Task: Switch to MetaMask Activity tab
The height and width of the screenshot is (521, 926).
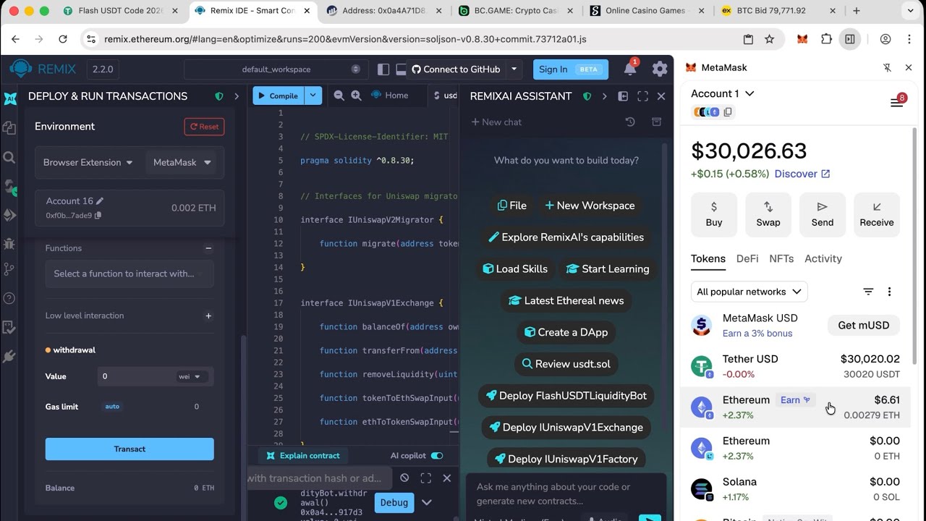Action: [823, 258]
